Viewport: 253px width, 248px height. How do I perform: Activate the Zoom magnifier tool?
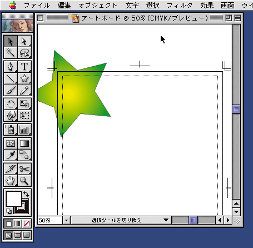click(24, 181)
